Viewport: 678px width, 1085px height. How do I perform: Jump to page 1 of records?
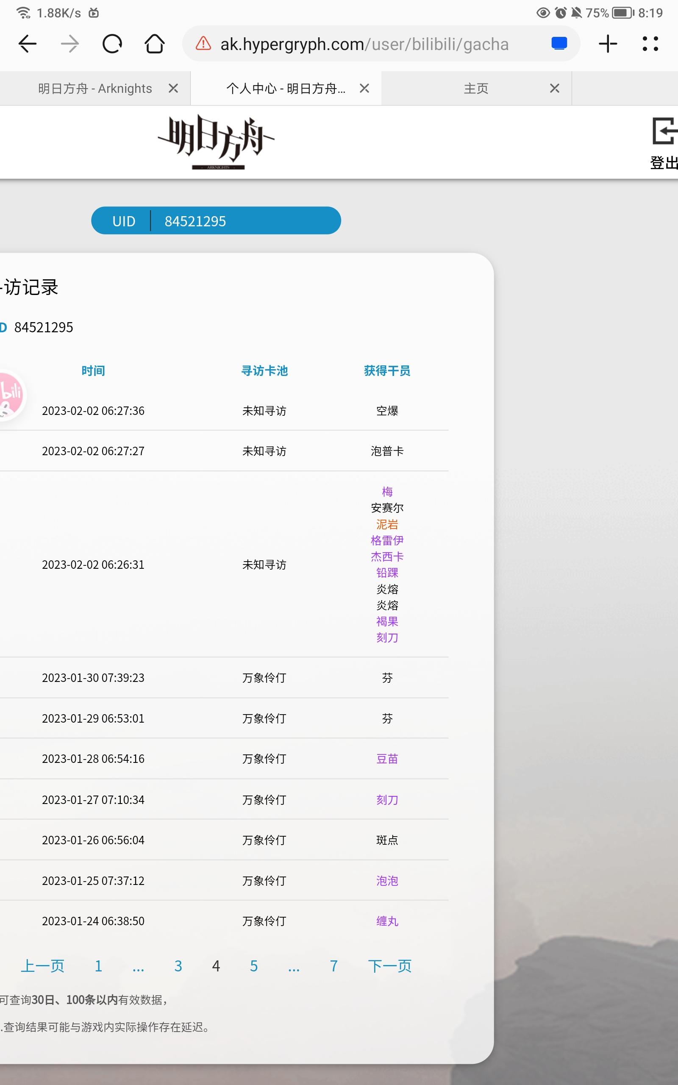coord(98,966)
